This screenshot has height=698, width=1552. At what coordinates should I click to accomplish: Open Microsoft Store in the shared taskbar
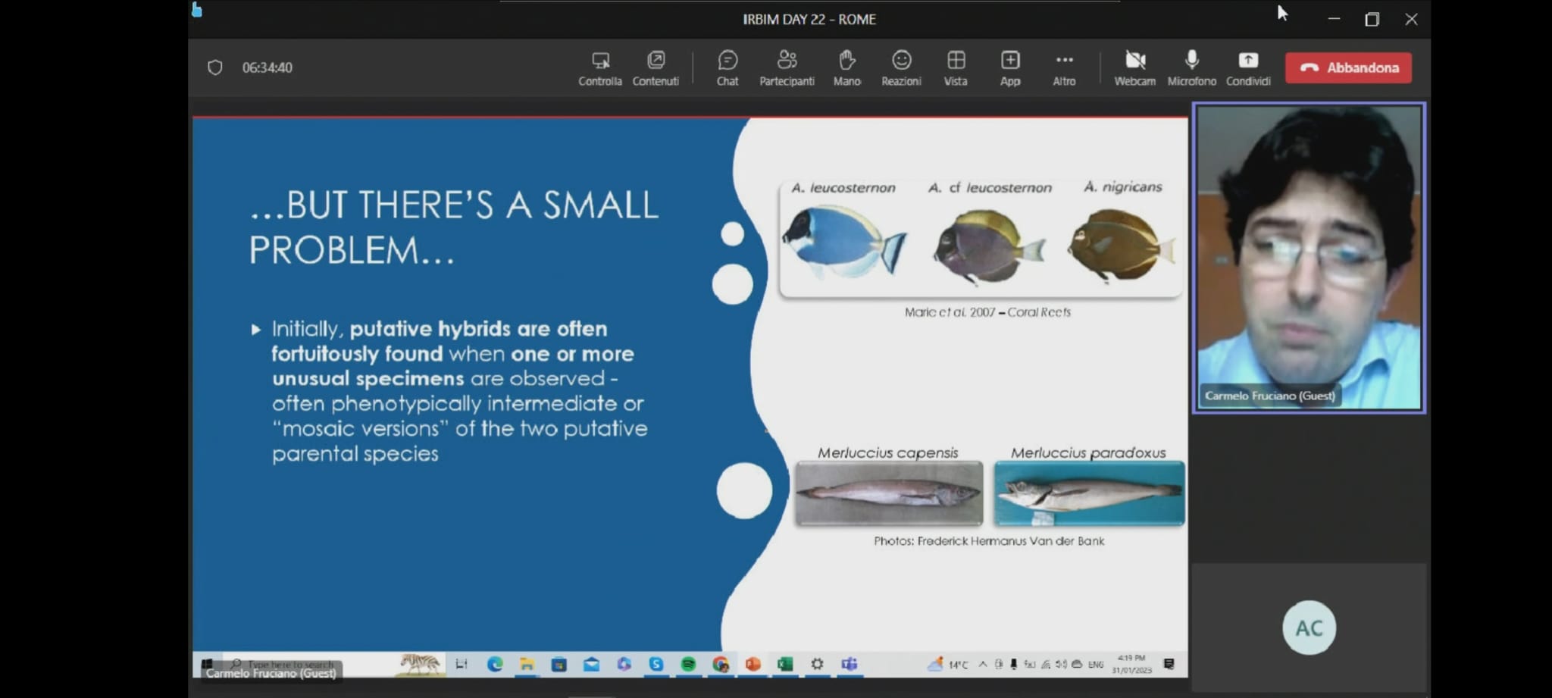point(559,664)
